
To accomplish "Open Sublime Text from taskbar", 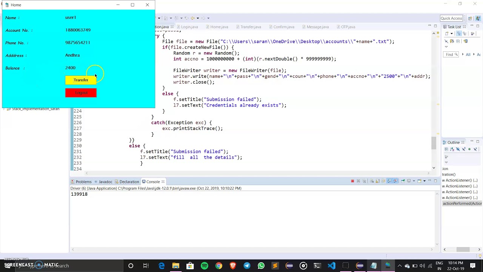I will coord(275,266).
